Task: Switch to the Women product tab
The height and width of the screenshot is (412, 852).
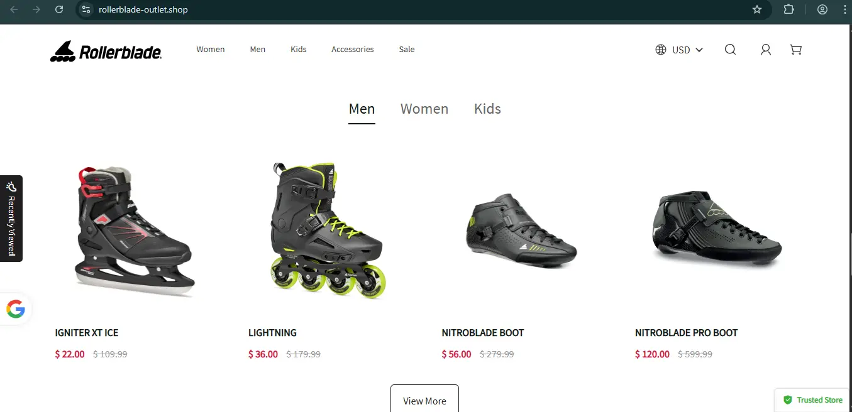Action: tap(424, 109)
